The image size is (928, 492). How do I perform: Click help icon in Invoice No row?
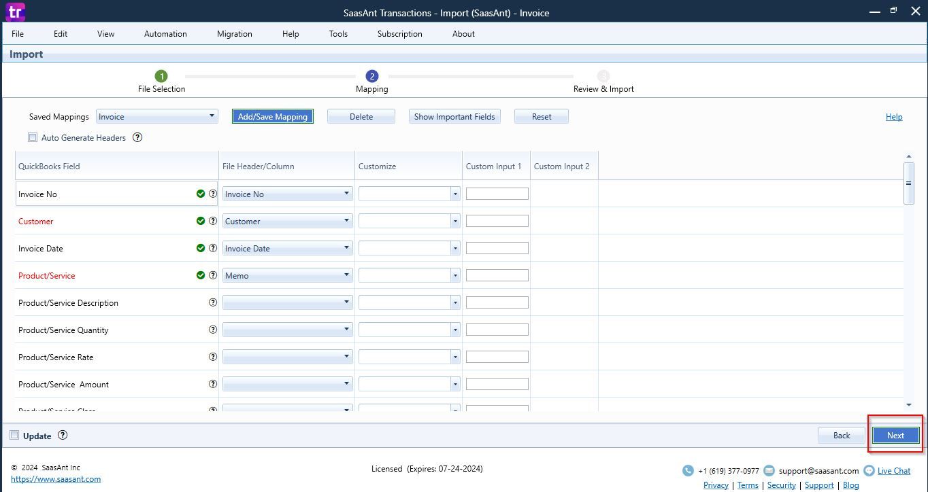213,194
